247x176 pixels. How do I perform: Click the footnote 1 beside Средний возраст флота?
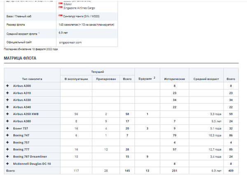pos(39,33)
